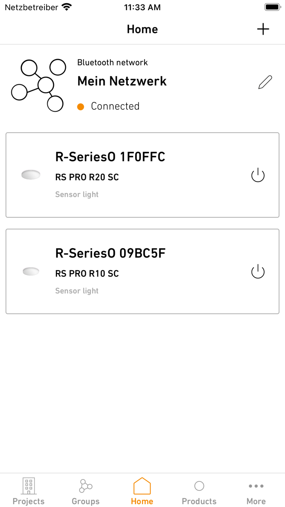
Task: Tap the RS PRO R10 SC lamp thumbnail
Action: tap(31, 271)
